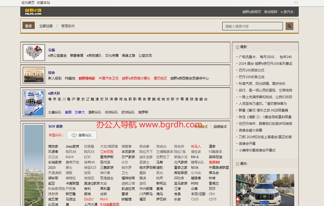Collapse the 最热 panel with minus icon

[238, 164]
